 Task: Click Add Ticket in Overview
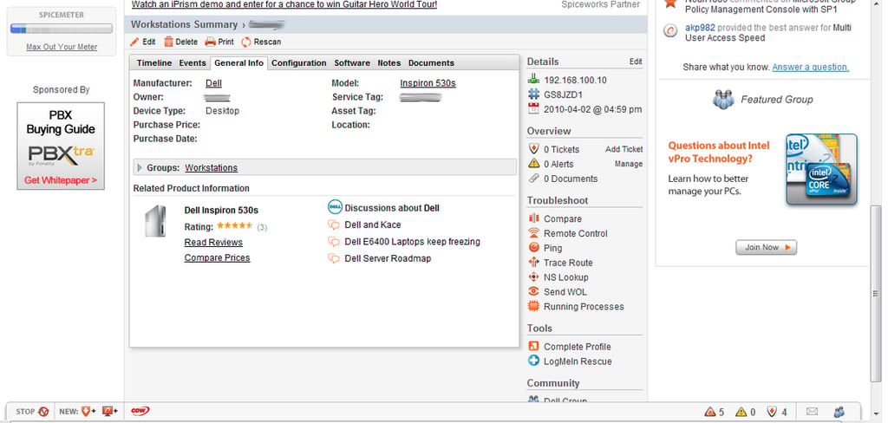(624, 149)
